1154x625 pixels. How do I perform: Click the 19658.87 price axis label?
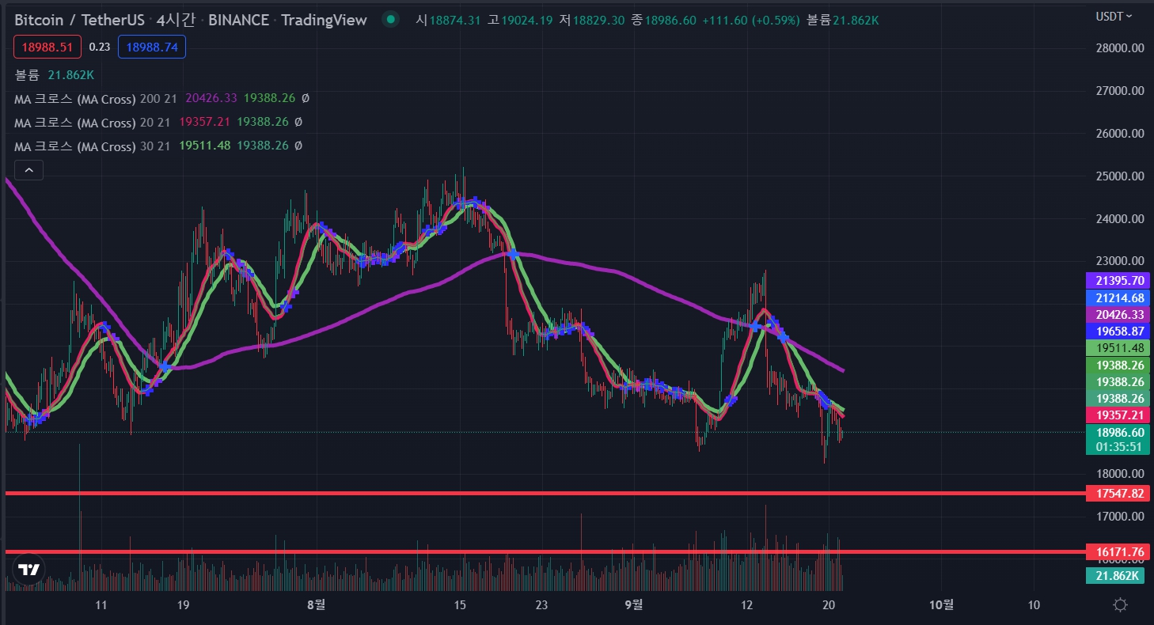[x=1118, y=331]
